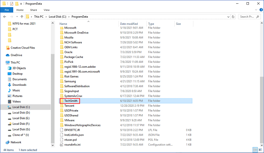Image resolution: width=264 pixels, height=153 pixels.
Task: Customize Quick Access Toolbar dropdown
Action: tap(22, 3)
